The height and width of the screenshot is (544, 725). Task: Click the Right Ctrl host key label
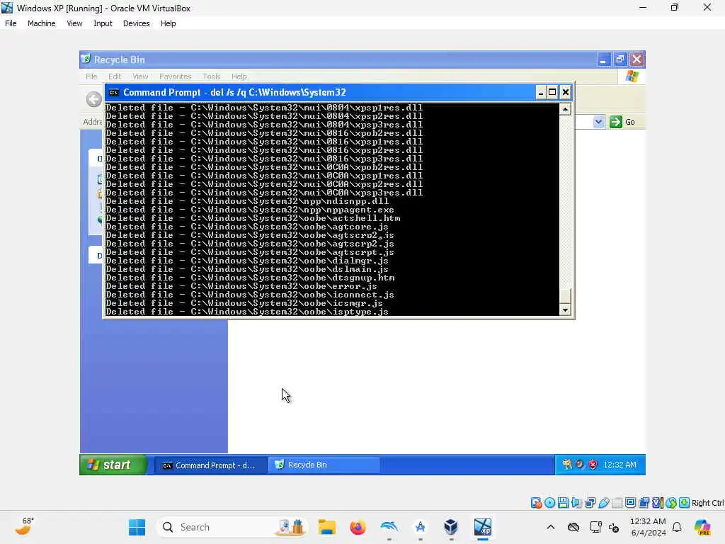tap(707, 503)
